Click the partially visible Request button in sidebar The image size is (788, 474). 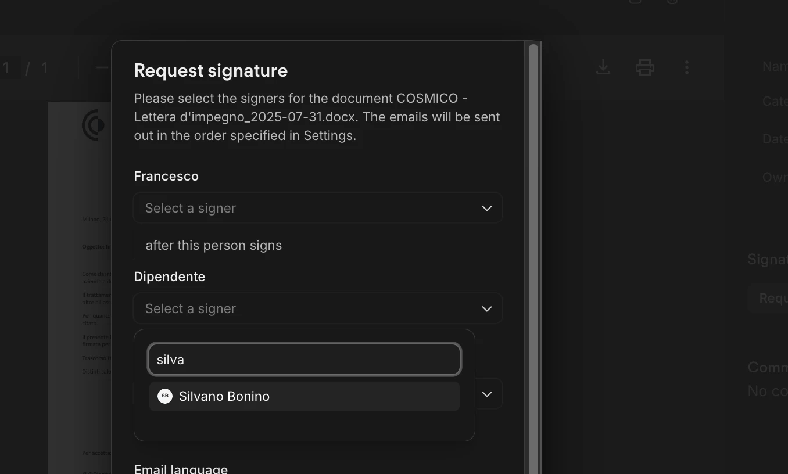point(768,298)
